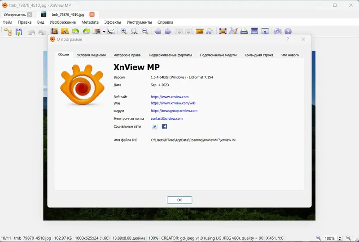Switch to Командная строка tab
This screenshot has width=359, height=242.
point(259,55)
